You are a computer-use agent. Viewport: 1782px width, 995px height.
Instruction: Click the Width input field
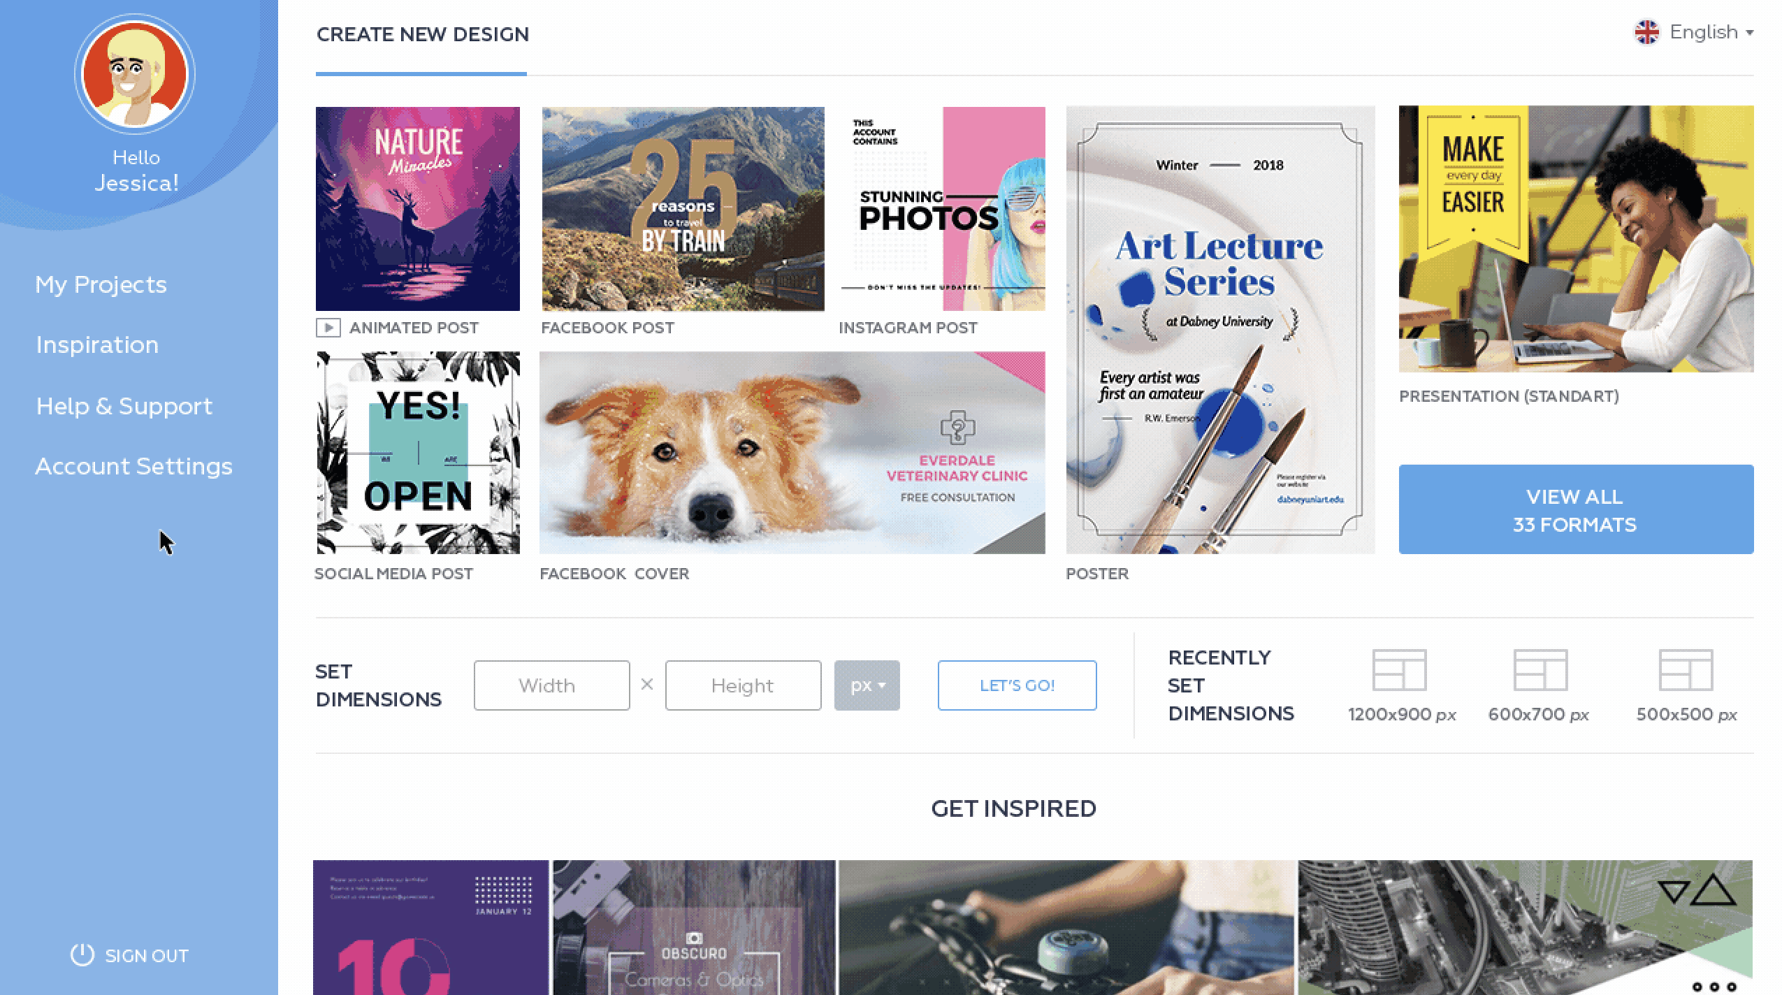coord(551,685)
